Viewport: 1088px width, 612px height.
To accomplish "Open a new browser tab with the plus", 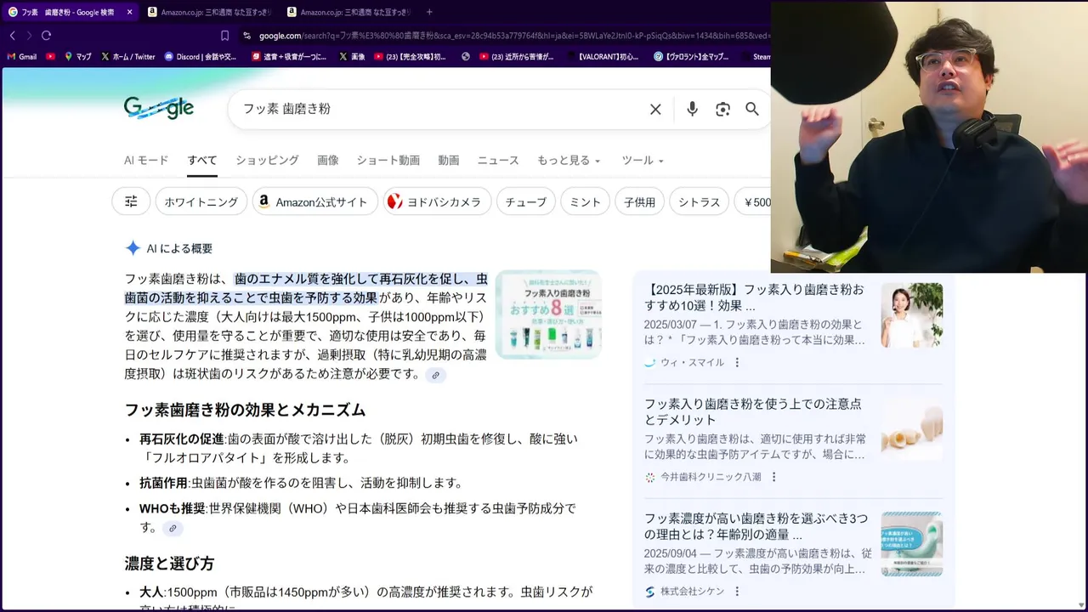I will click(429, 12).
